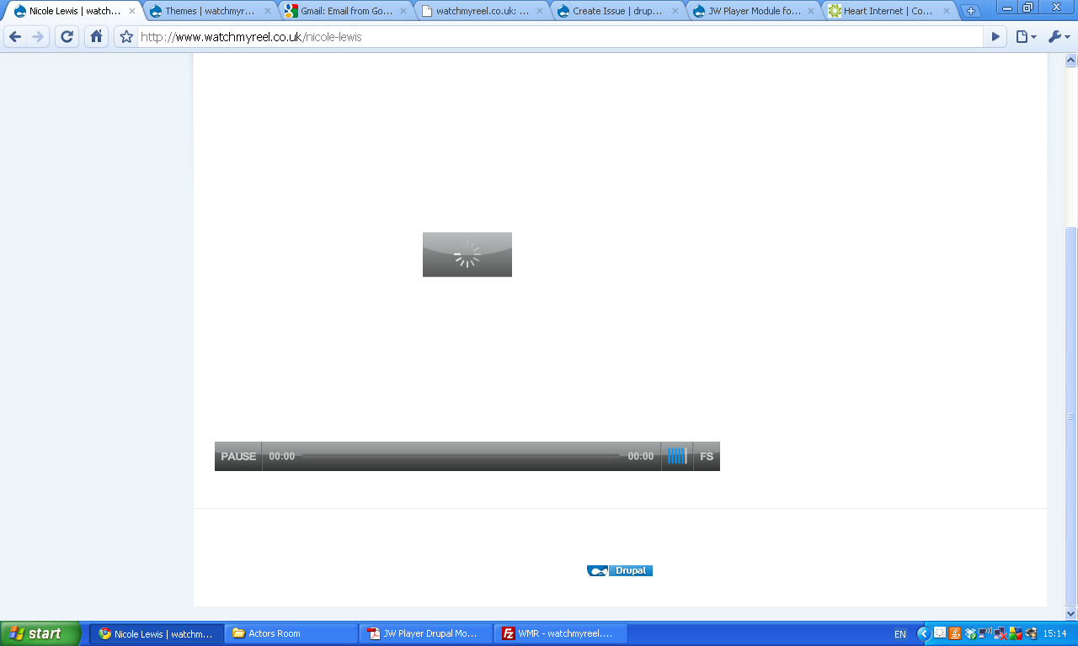Click the Drupal logo link
This screenshot has height=646, width=1078.
point(620,570)
